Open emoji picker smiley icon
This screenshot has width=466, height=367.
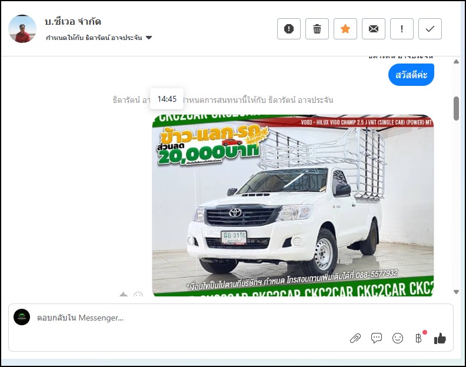[x=397, y=338]
